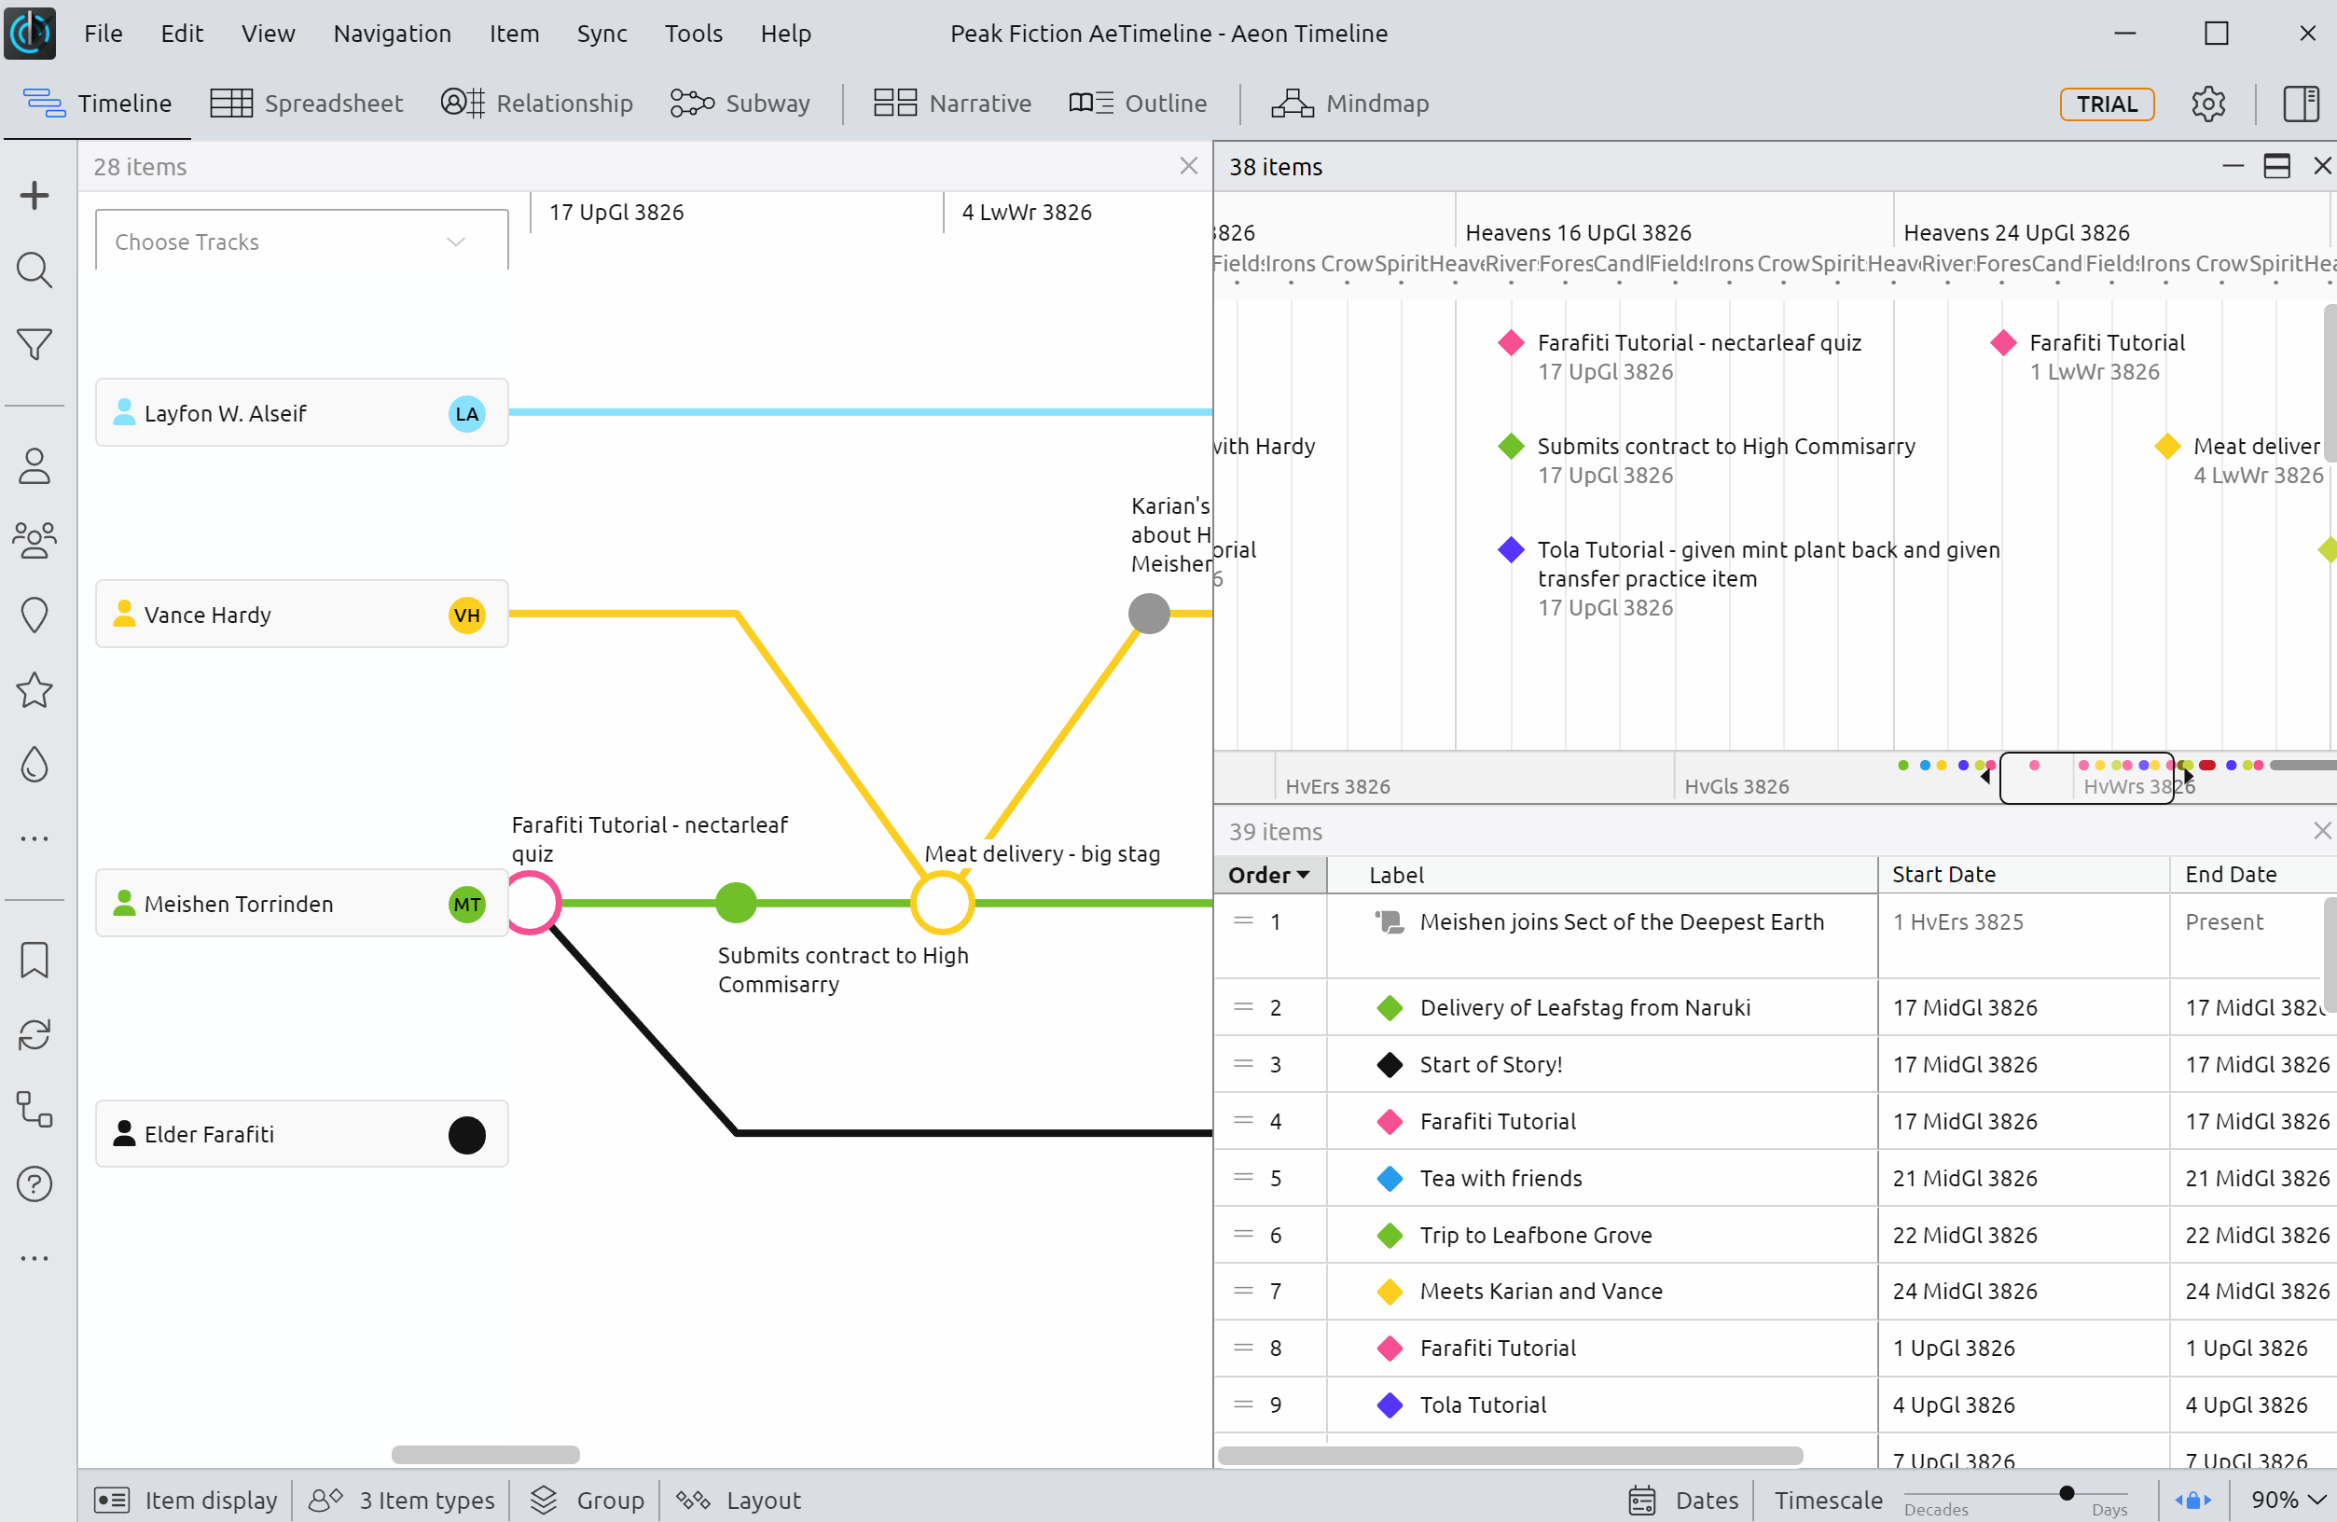Switch to the Subway view tab
The image size is (2337, 1522).
point(740,104)
